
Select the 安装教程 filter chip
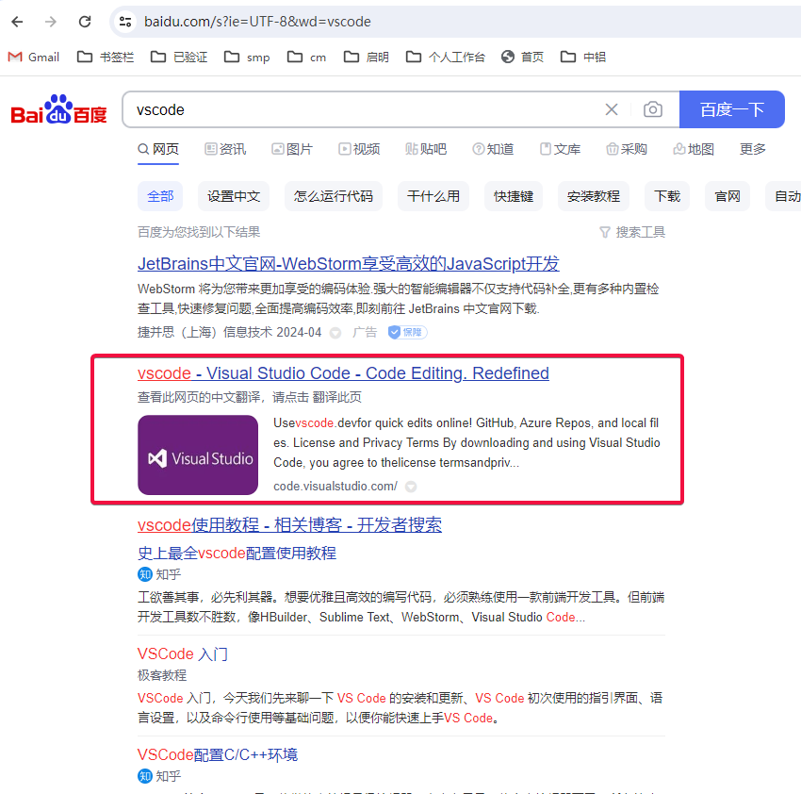pos(593,196)
